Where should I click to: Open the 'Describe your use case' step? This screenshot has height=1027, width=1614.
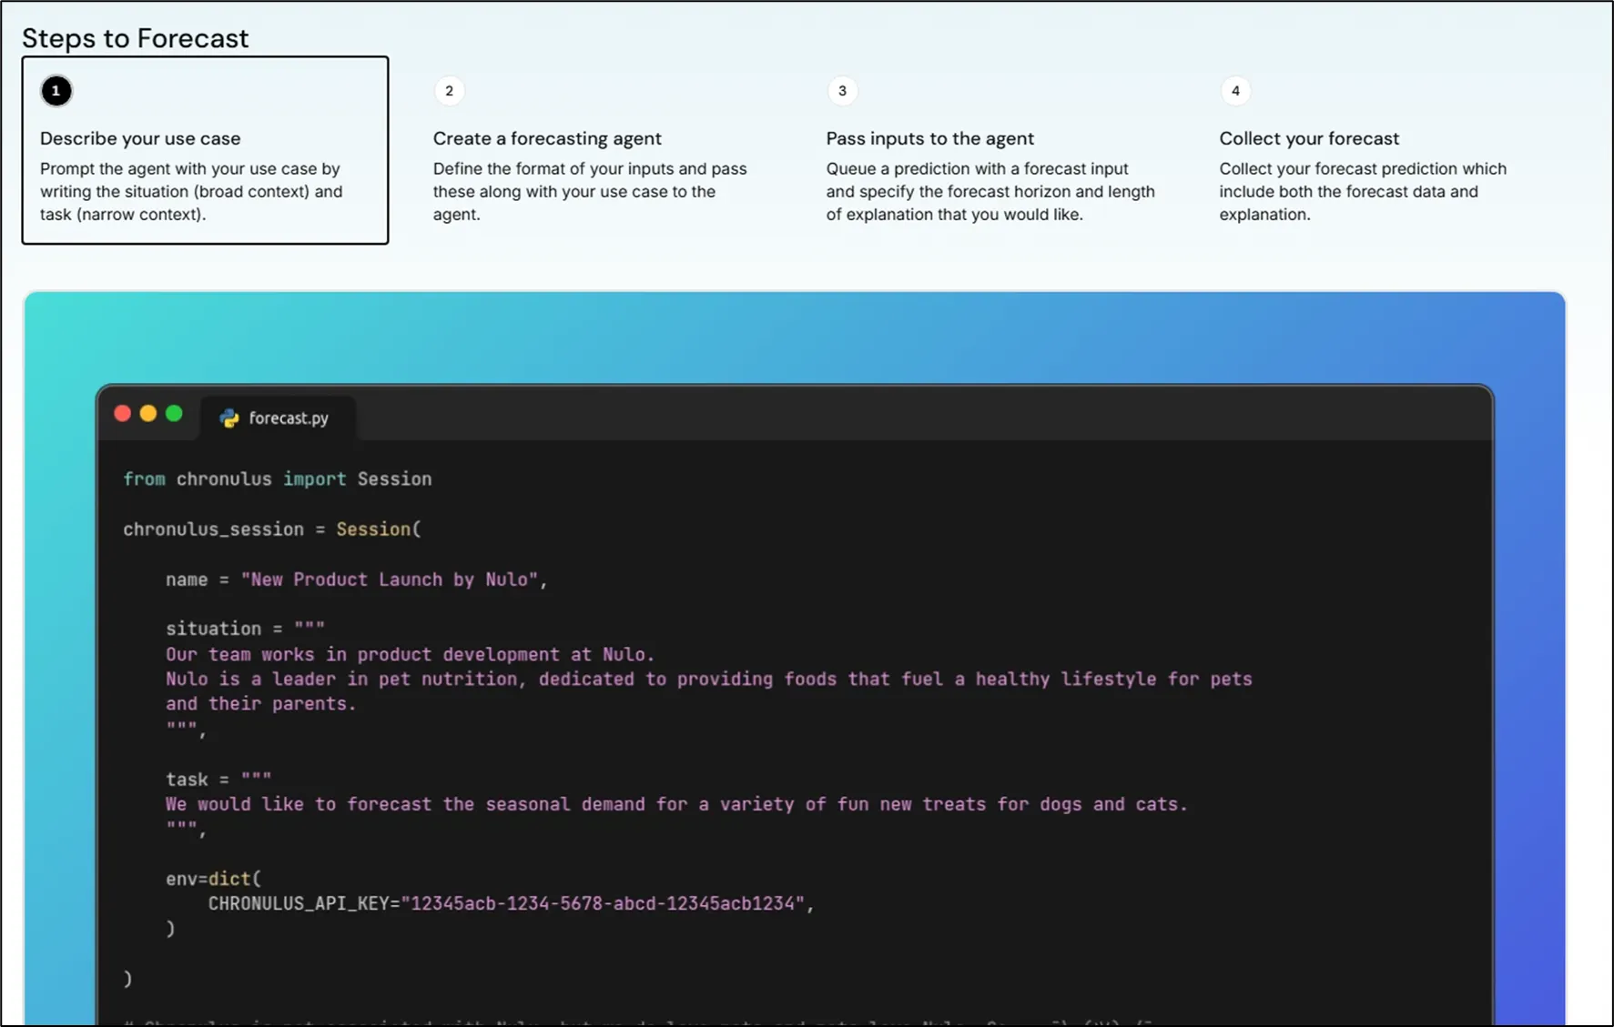coord(140,138)
